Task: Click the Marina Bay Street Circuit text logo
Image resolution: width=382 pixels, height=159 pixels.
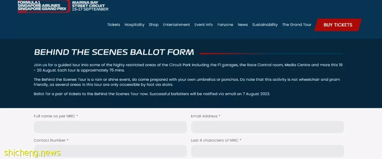Action: point(90,6)
